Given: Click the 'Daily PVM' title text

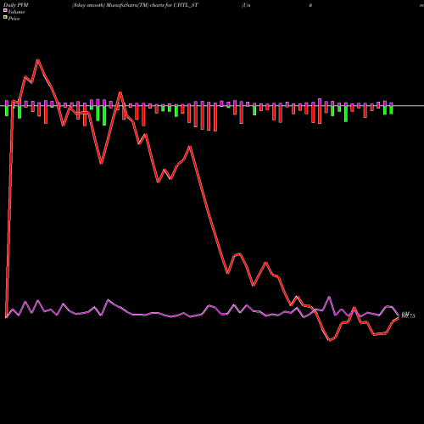Looking at the screenshot, I should 16,5.
